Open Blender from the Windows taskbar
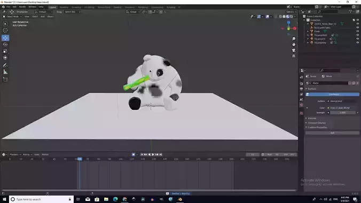This screenshot has height=203, width=361. coord(180,199)
